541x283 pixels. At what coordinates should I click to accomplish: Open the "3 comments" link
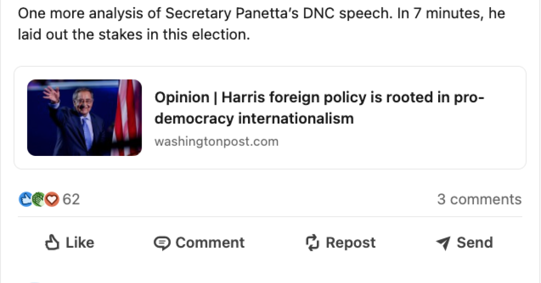pos(480,199)
